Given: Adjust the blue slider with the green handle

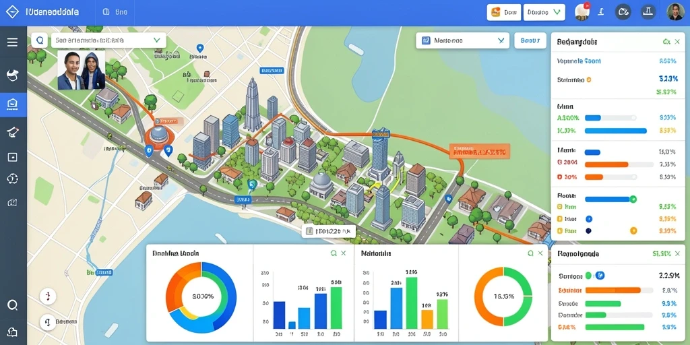Looking at the screenshot, I should (x=609, y=199).
